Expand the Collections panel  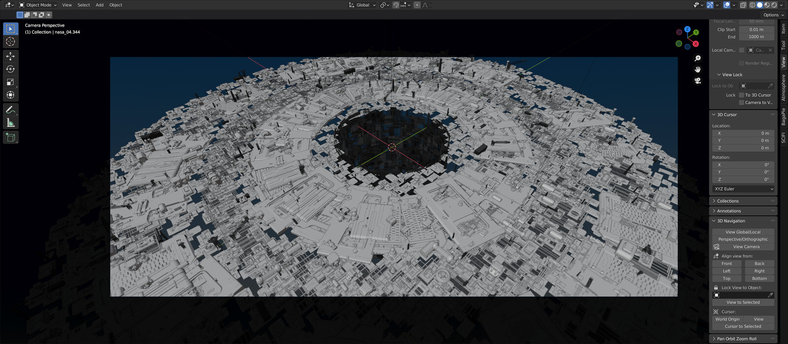click(744, 201)
